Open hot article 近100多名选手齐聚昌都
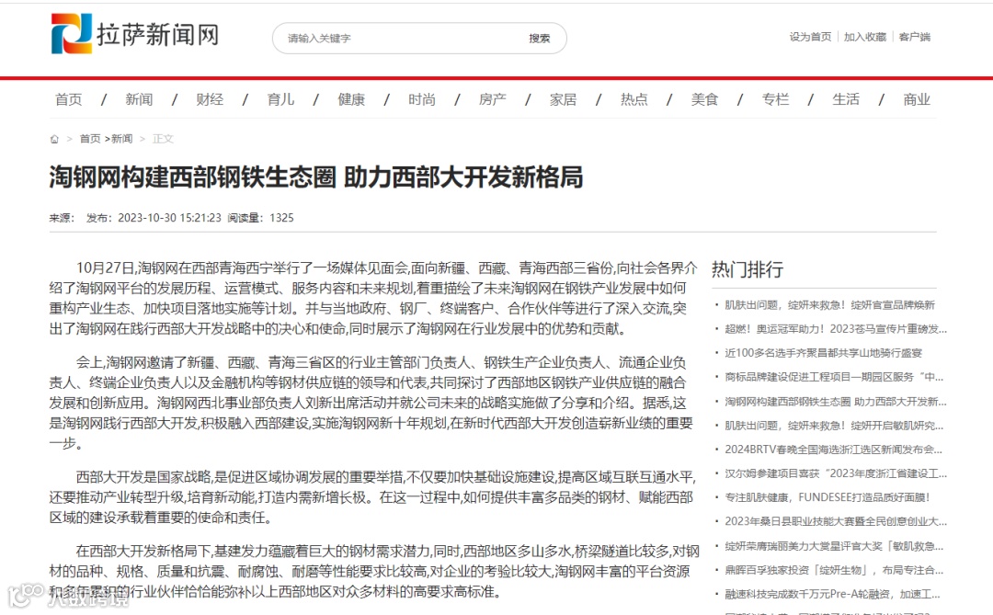The height and width of the screenshot is (615, 993). (x=823, y=353)
